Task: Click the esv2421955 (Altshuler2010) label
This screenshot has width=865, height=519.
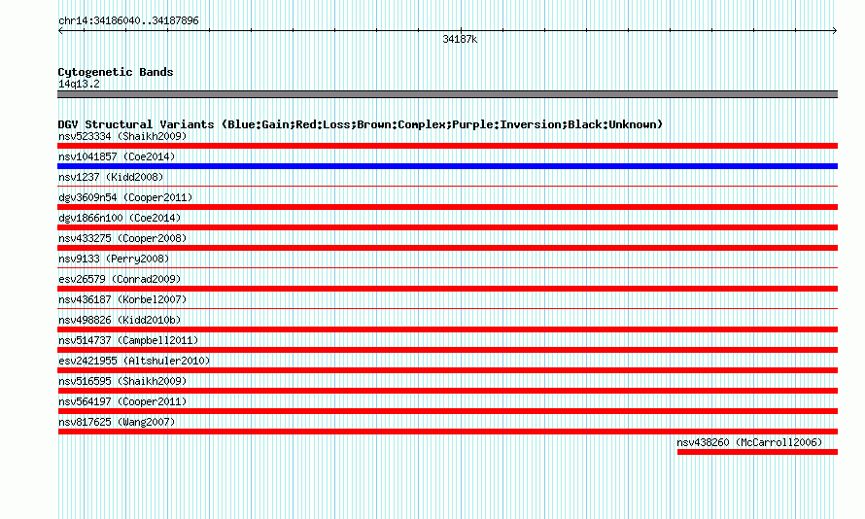Action: 134,361
